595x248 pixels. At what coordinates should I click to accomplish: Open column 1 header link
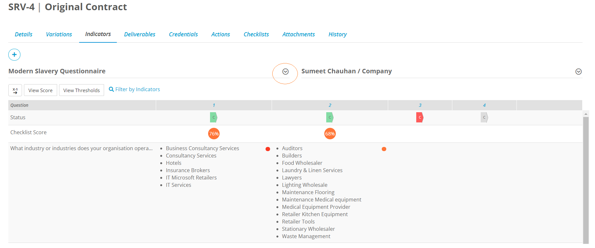click(214, 105)
